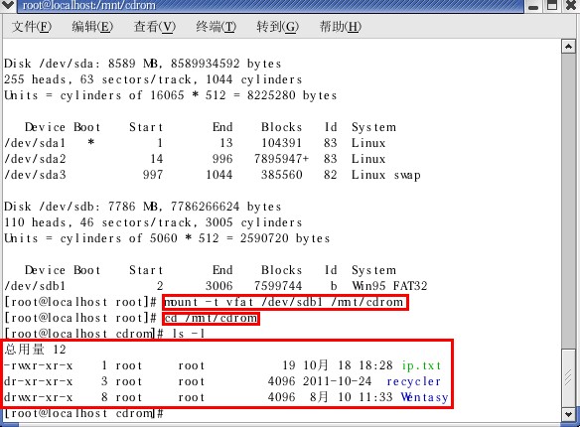Click the ip.txt file name
The width and height of the screenshot is (580, 427).
pyautogui.click(x=422, y=365)
